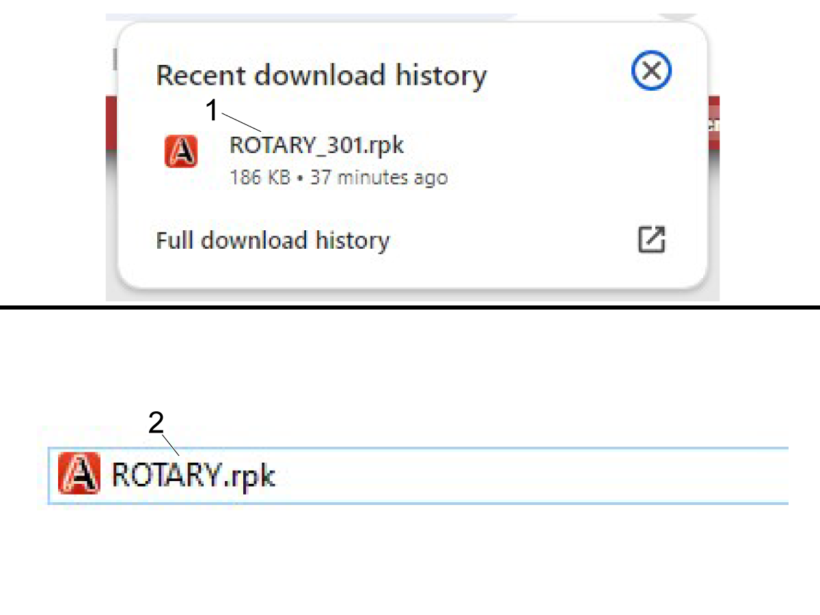This screenshot has height=615, width=820.
Task: Click the number 1 callout label
Action: (213, 111)
